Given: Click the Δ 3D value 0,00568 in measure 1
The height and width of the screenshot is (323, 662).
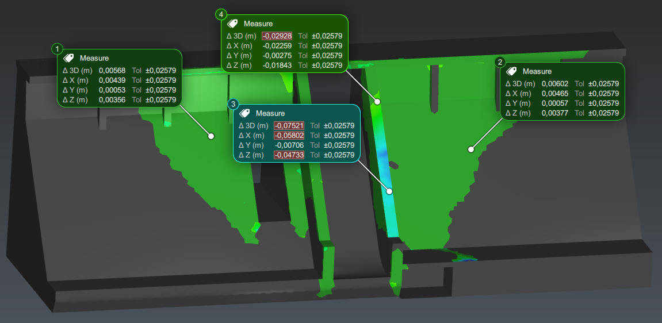Looking at the screenshot, I should (109, 71).
